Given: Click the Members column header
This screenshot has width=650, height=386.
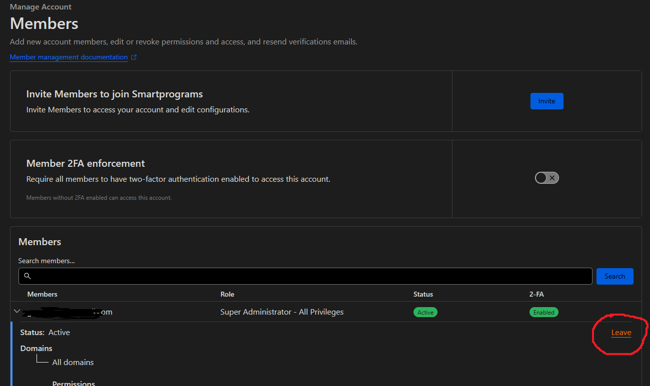Looking at the screenshot, I should (42, 294).
